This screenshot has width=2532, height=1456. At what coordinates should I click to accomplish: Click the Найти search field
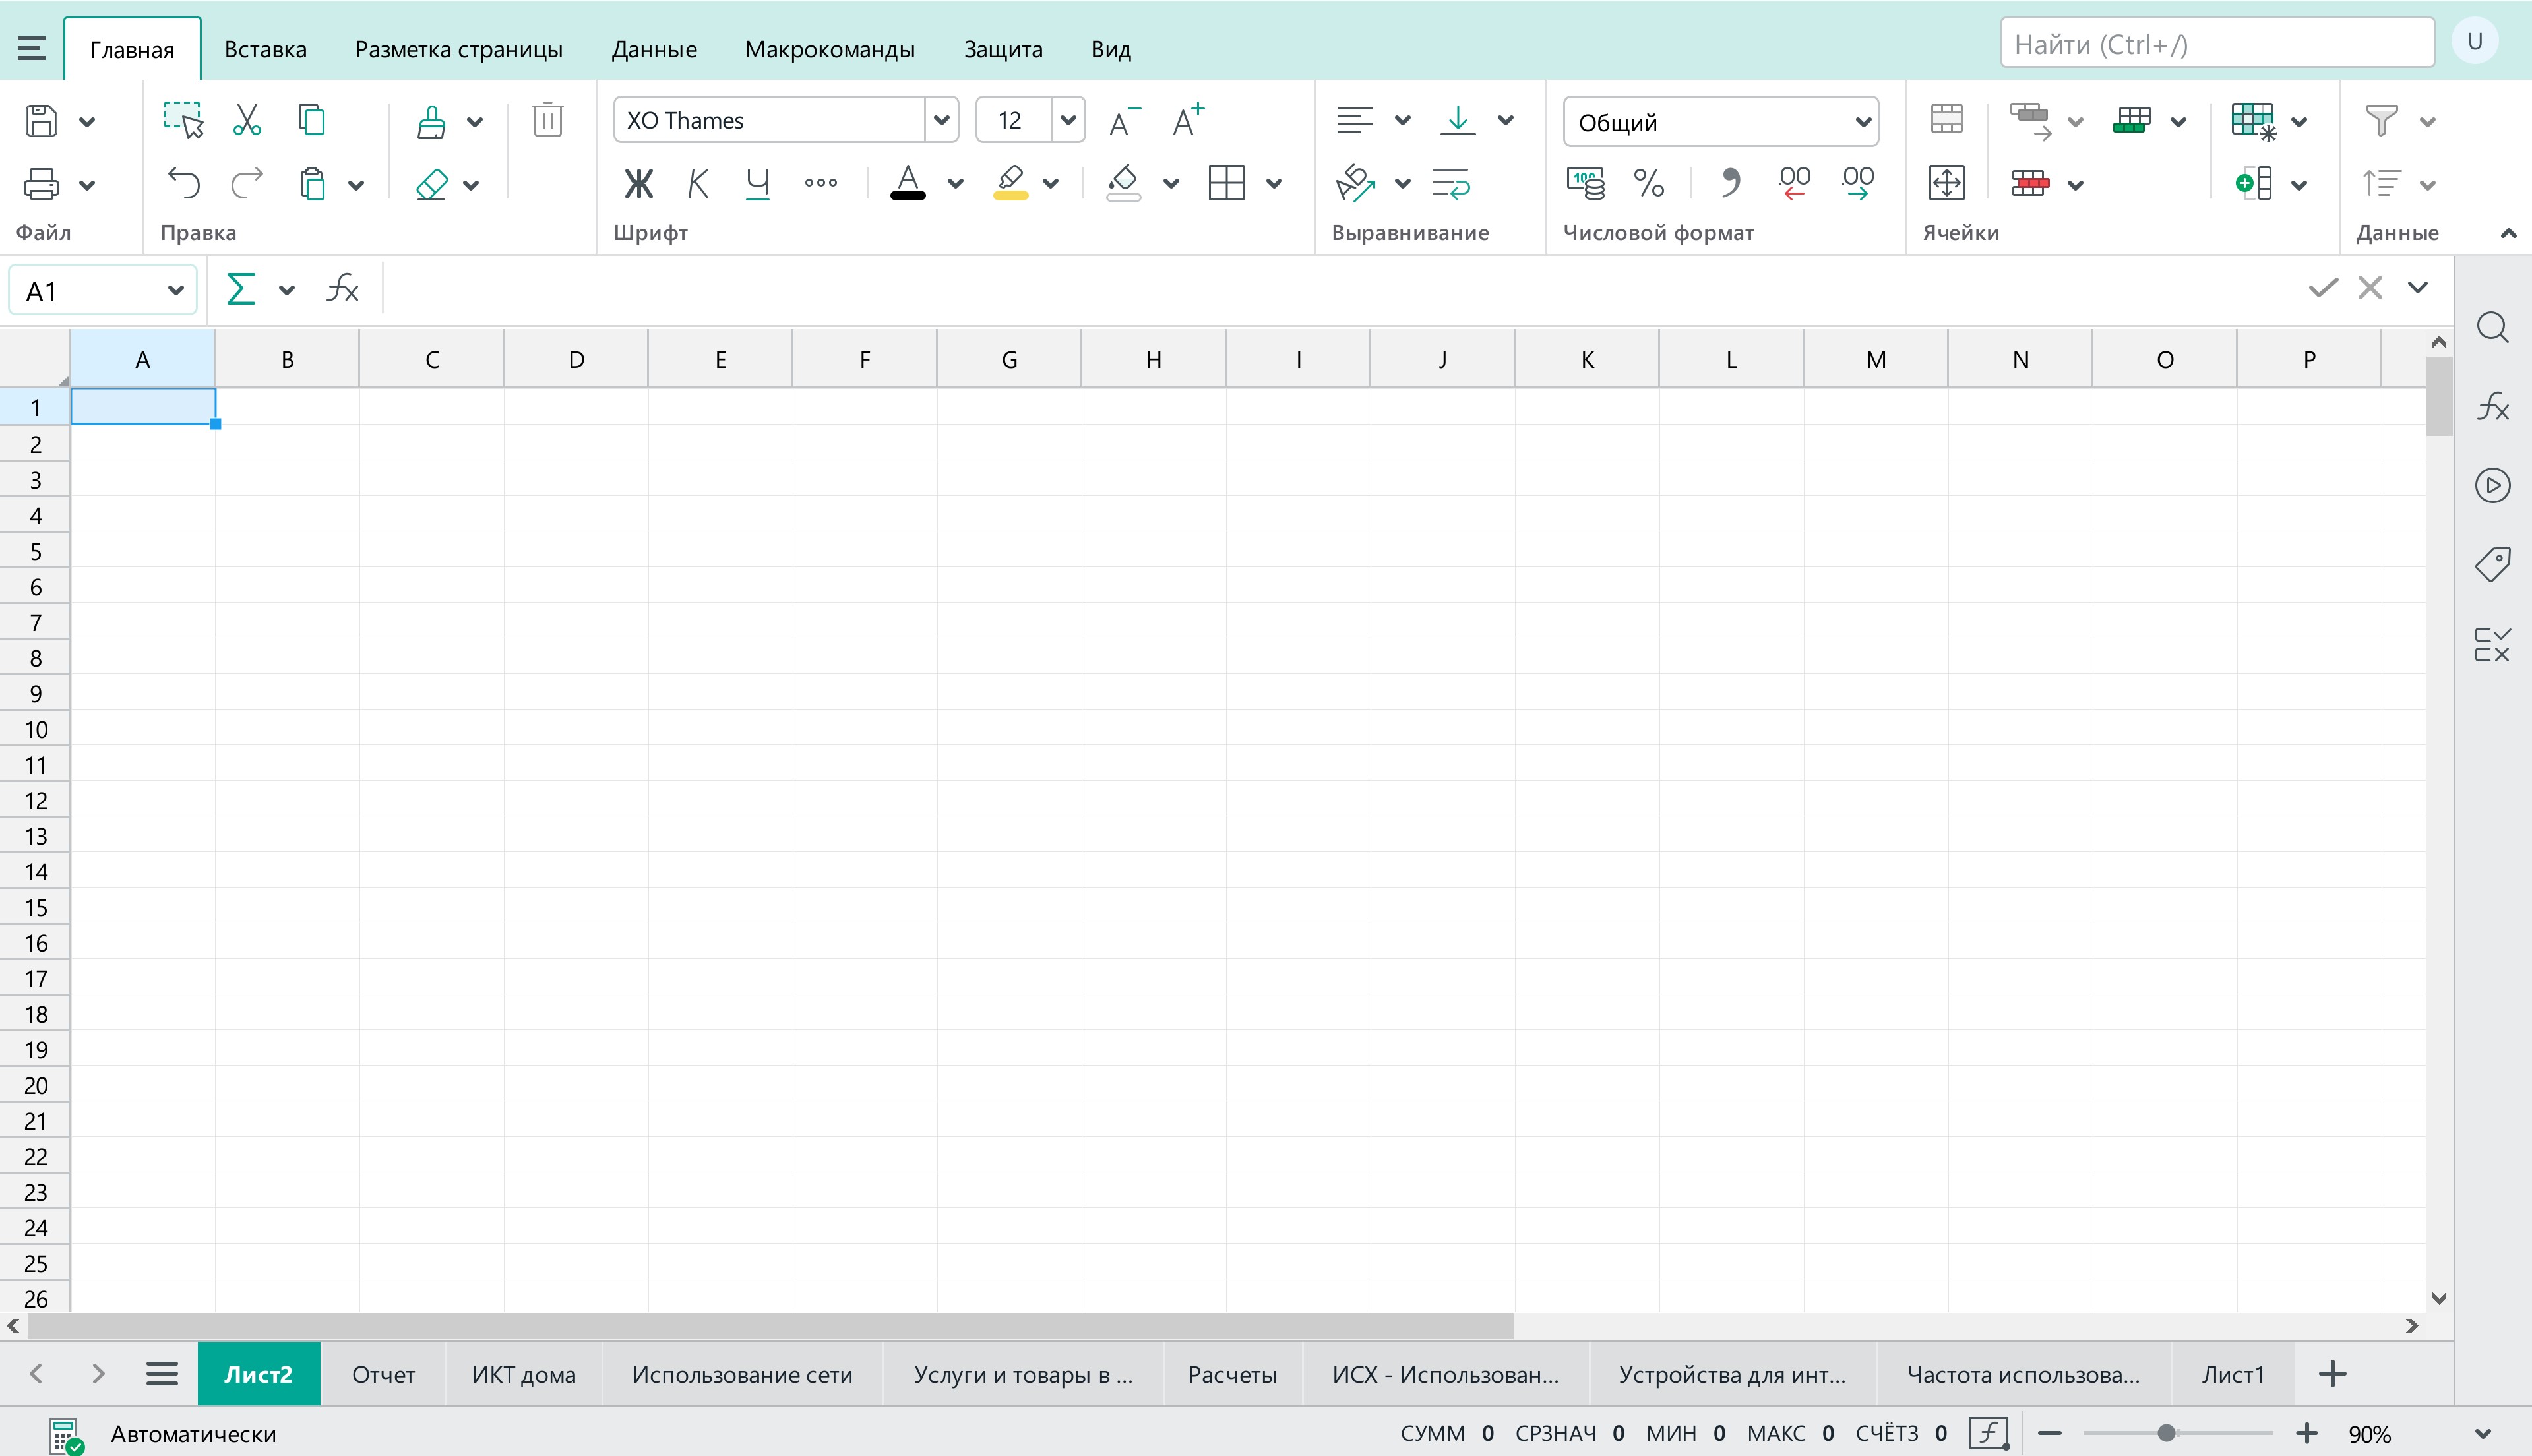2216,44
